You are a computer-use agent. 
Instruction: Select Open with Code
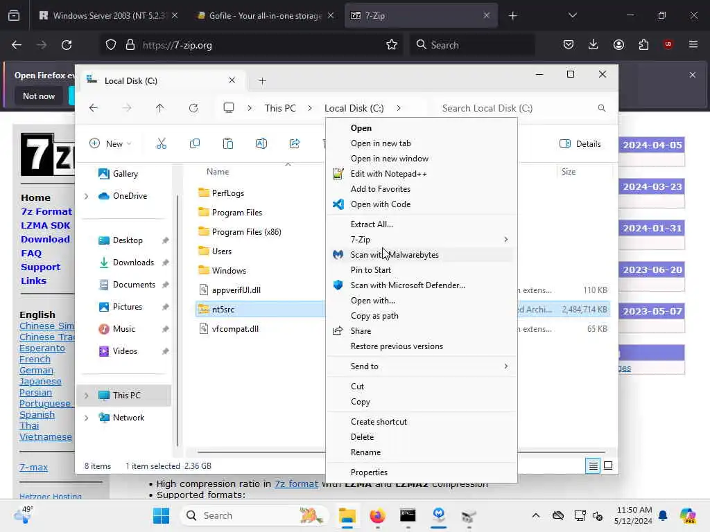click(x=422, y=204)
